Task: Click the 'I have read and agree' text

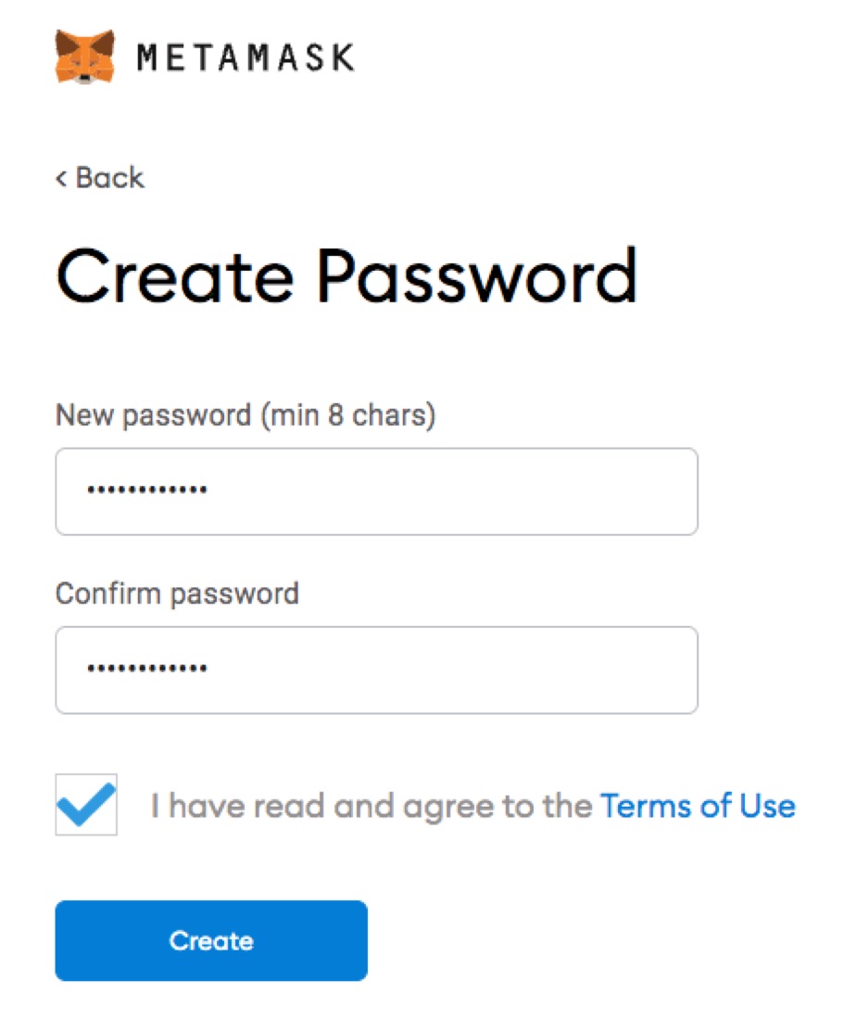Action: point(372,807)
